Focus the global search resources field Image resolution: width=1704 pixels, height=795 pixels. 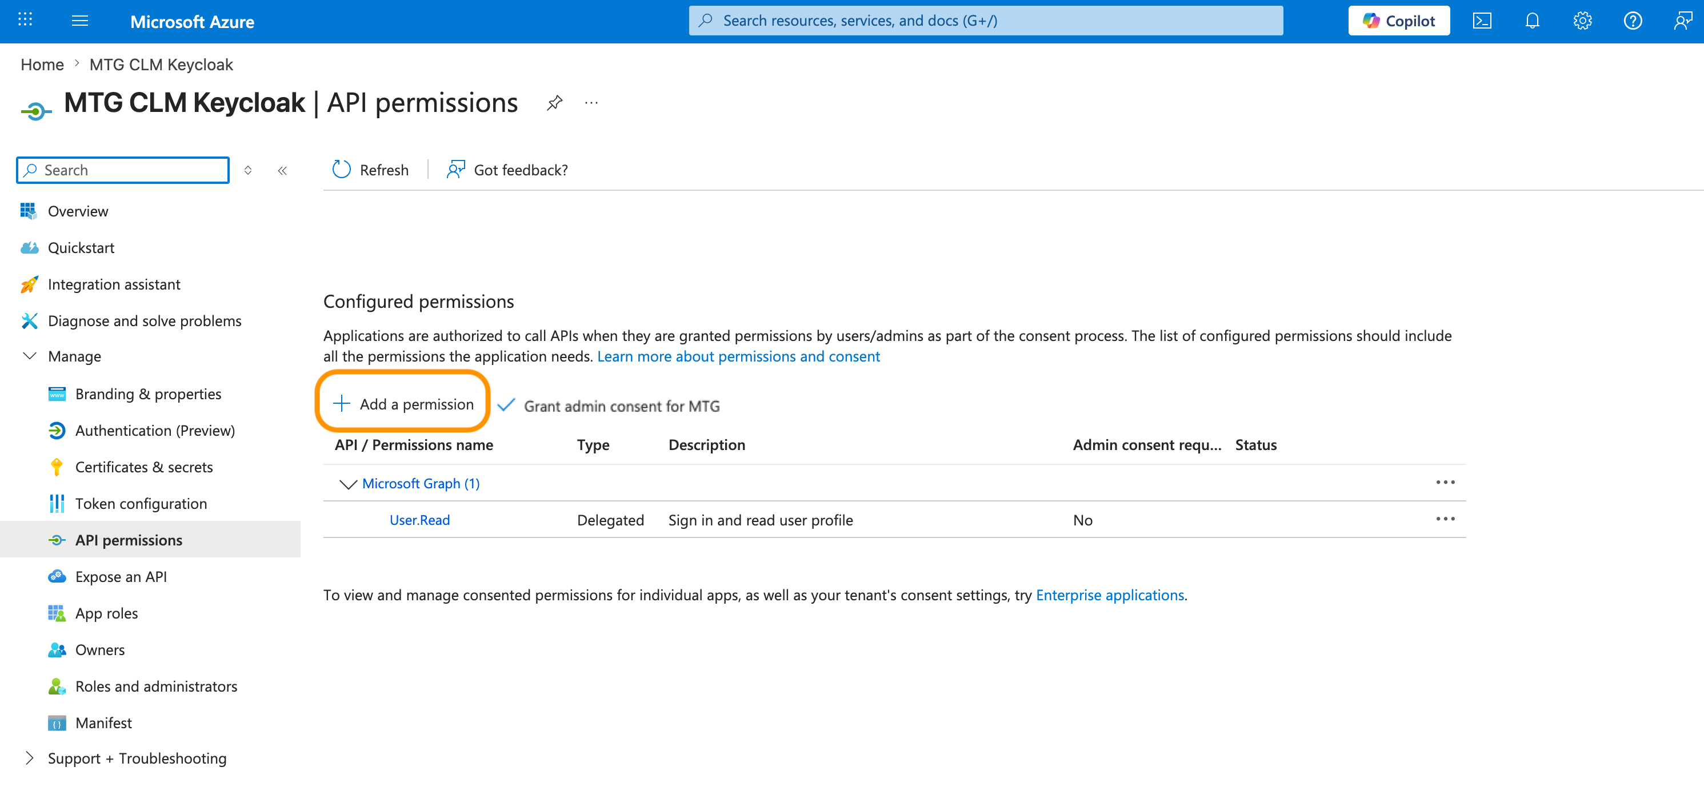pyautogui.click(x=986, y=21)
